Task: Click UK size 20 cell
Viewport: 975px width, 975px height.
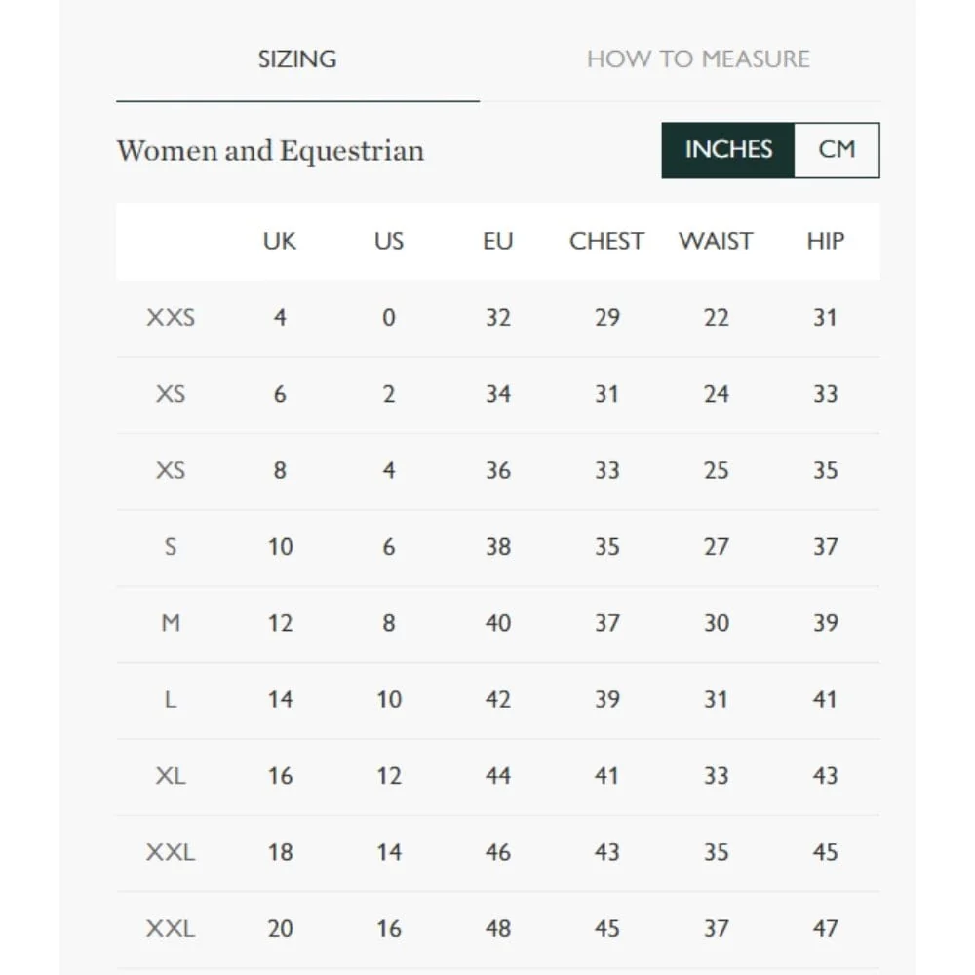Action: pos(280,929)
